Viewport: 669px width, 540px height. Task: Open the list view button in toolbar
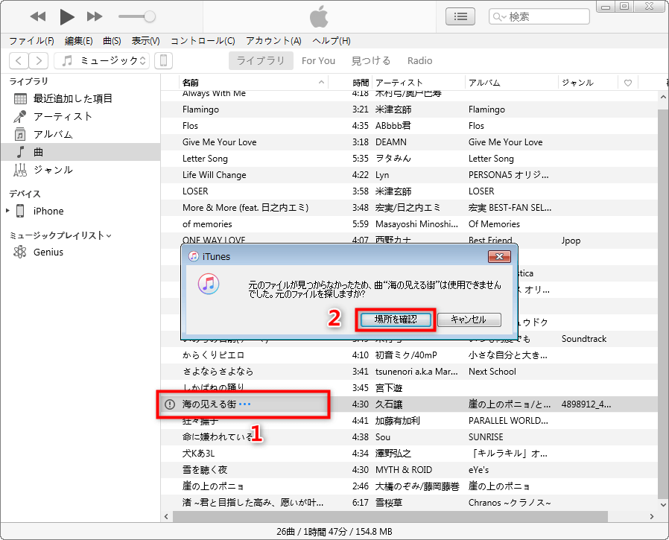460,16
